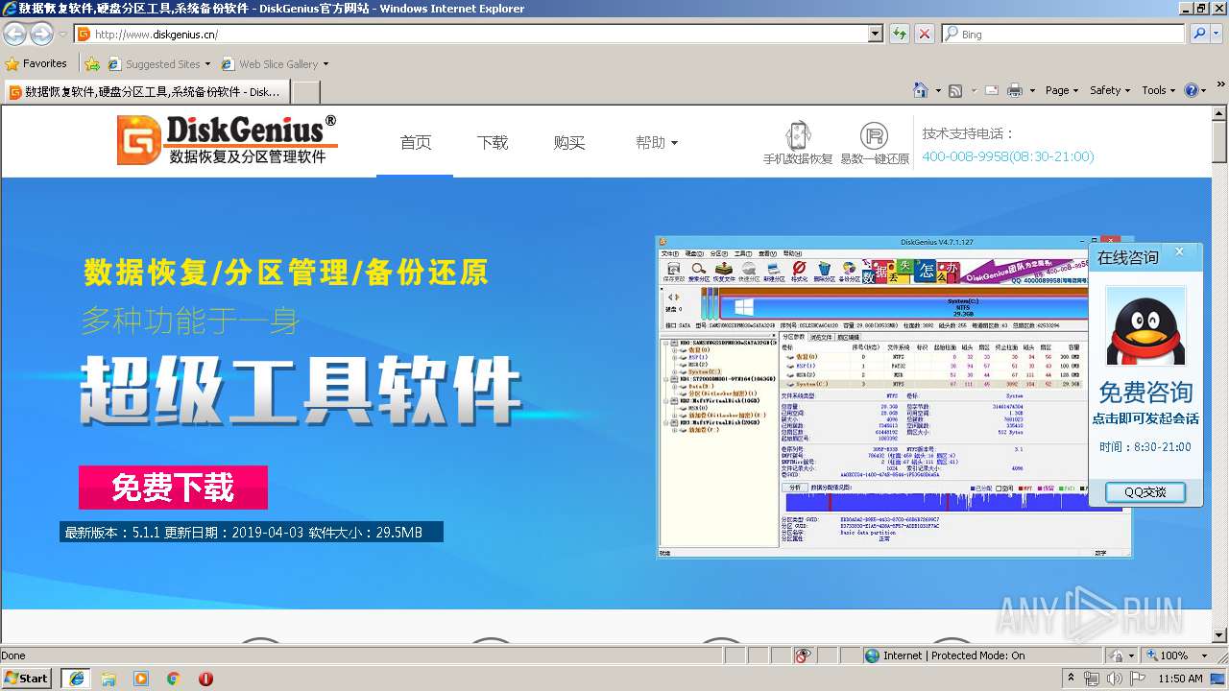Screen dimensions: 1229x691
Task: Open the Safety menu dropdown
Action: click(1110, 90)
